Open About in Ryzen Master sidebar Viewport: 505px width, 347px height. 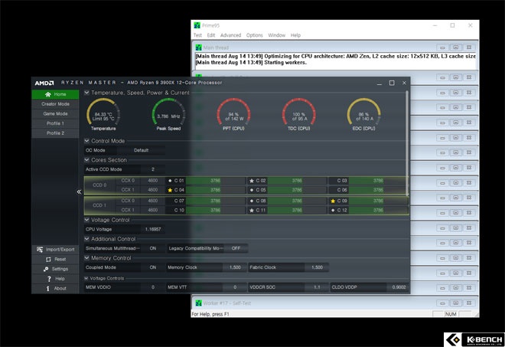(x=55, y=288)
